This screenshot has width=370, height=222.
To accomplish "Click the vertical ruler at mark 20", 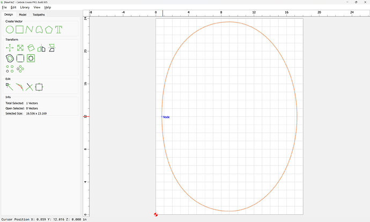I will pos(85,51).
